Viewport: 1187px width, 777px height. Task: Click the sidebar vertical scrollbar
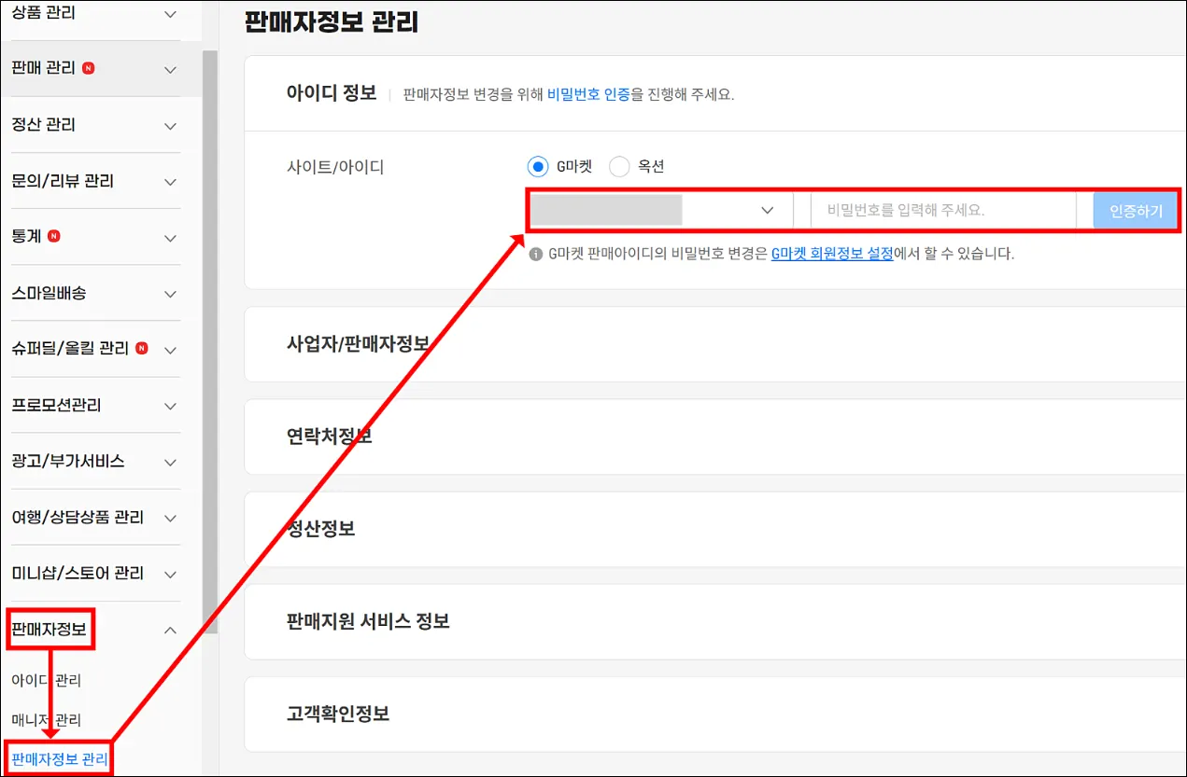tap(210, 341)
